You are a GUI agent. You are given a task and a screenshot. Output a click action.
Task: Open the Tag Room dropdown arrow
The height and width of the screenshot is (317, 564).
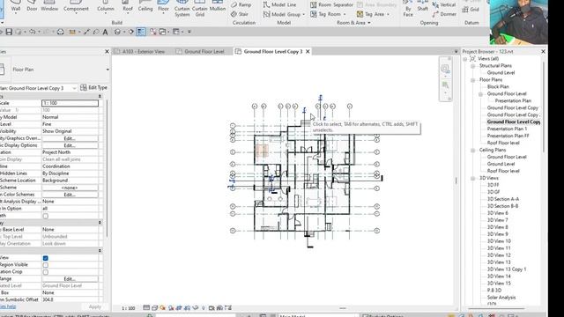click(345, 14)
